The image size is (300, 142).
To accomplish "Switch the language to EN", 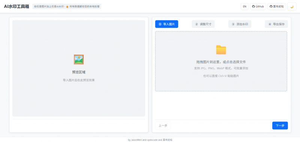I will click(x=244, y=6).
